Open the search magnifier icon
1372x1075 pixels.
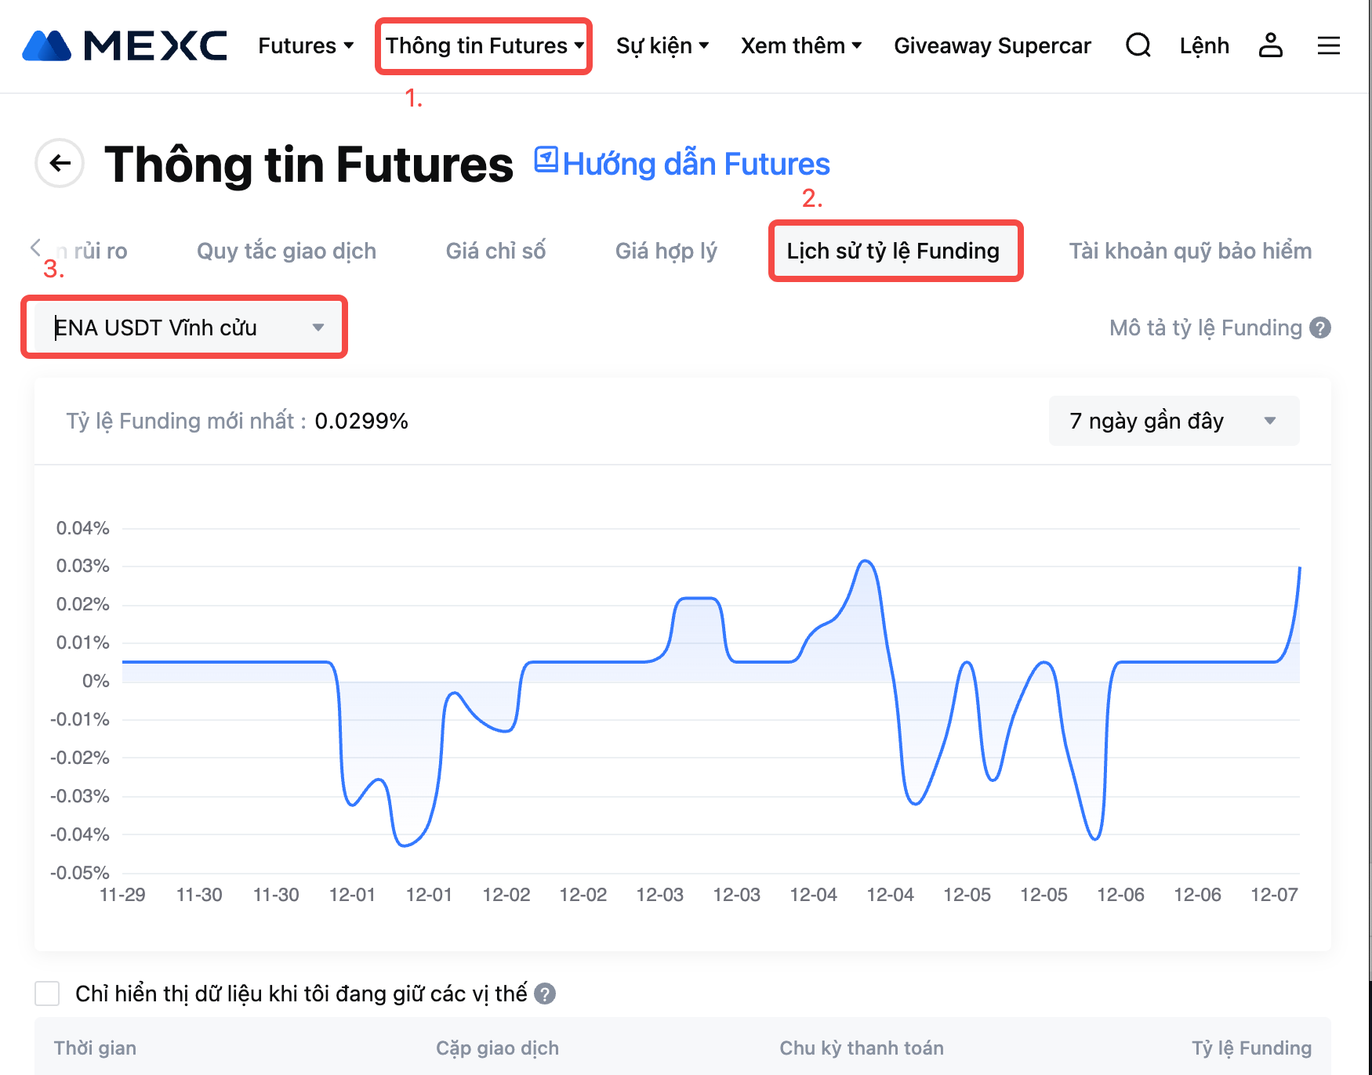pyautogui.click(x=1138, y=45)
